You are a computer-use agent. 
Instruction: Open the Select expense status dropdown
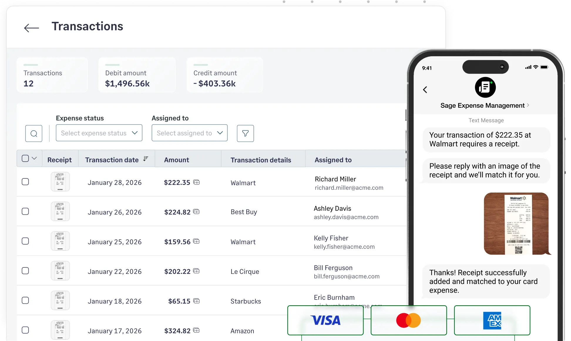pos(99,133)
